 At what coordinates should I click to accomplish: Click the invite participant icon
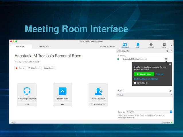point(170,91)
